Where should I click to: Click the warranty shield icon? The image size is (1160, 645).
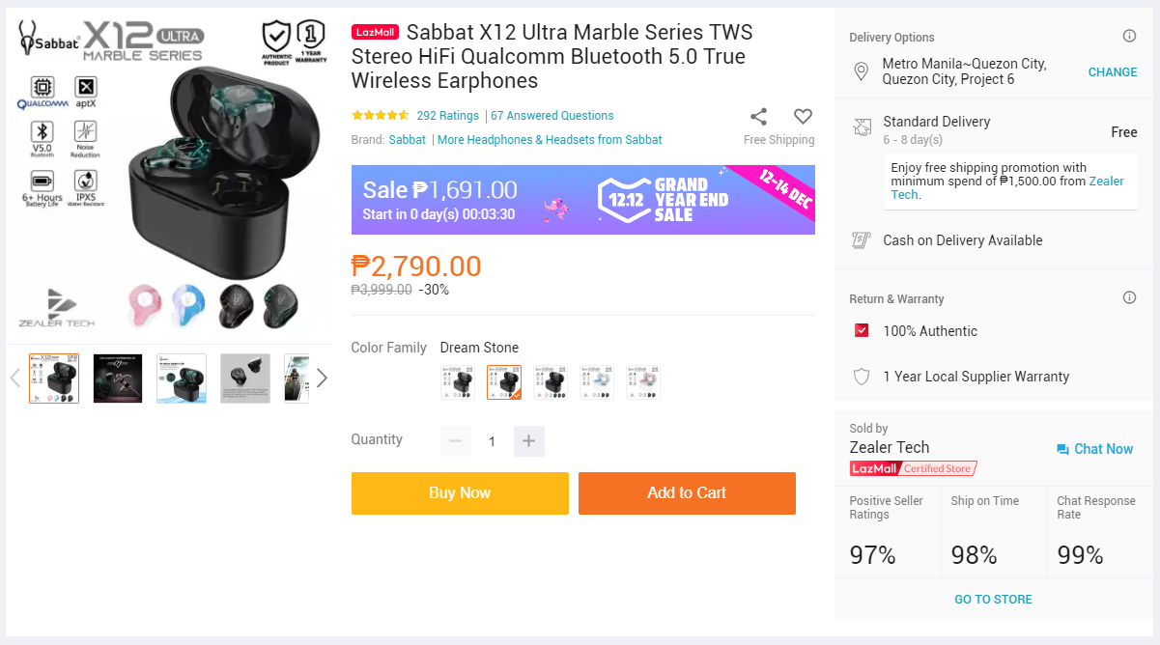point(862,377)
